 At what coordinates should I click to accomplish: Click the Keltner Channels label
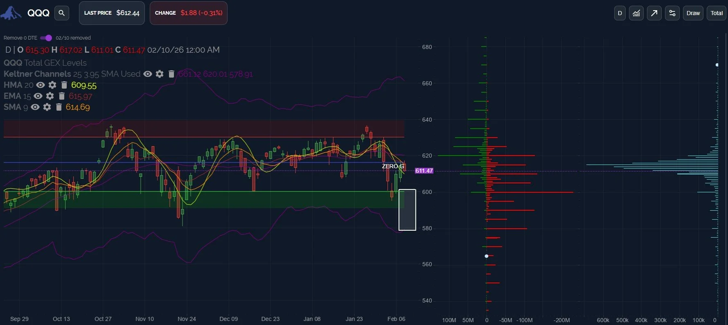tap(37, 74)
